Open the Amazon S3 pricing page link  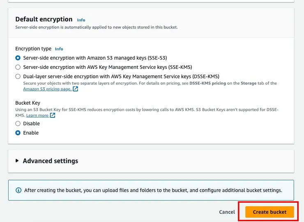(x=47, y=89)
